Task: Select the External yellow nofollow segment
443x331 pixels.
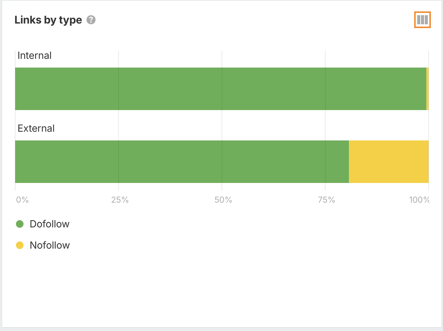Action: tap(388, 162)
